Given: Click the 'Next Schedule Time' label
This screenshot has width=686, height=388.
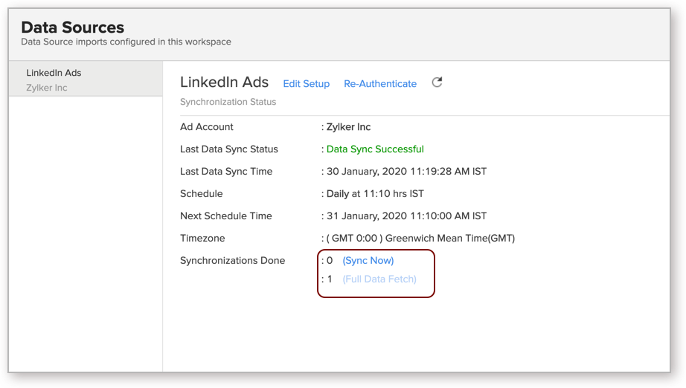Looking at the screenshot, I should [x=225, y=216].
